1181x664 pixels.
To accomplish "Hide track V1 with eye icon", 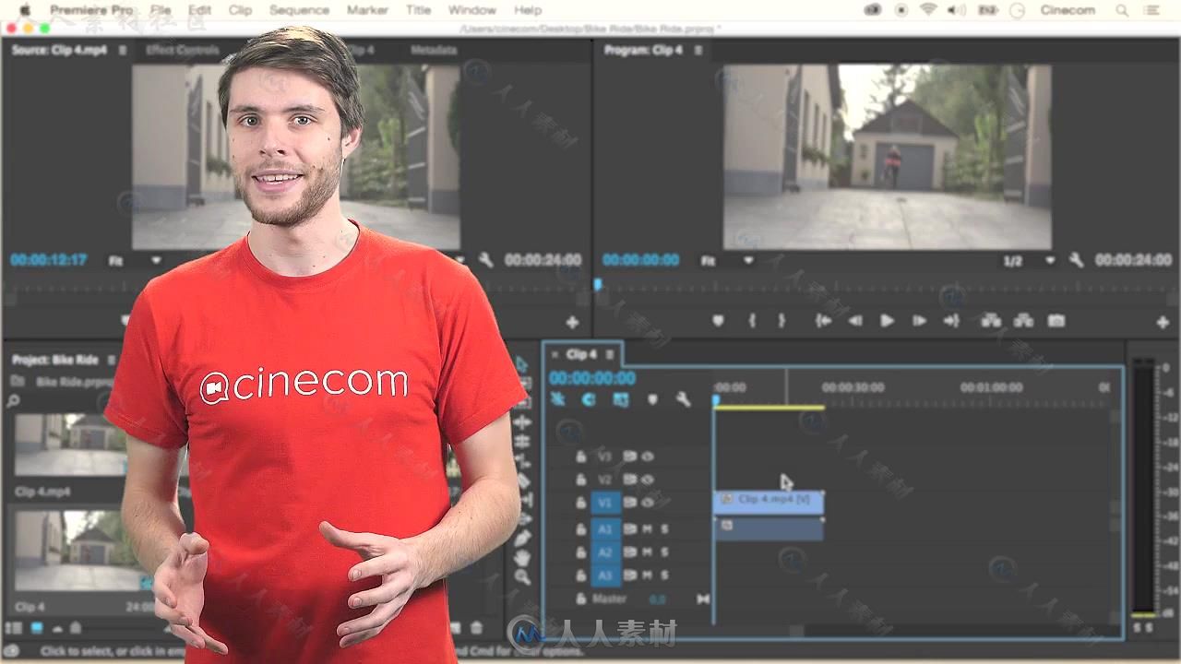I will [x=648, y=503].
